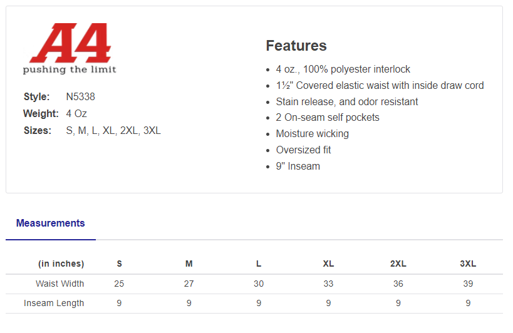Click the 4 Oz weight value

point(76,114)
